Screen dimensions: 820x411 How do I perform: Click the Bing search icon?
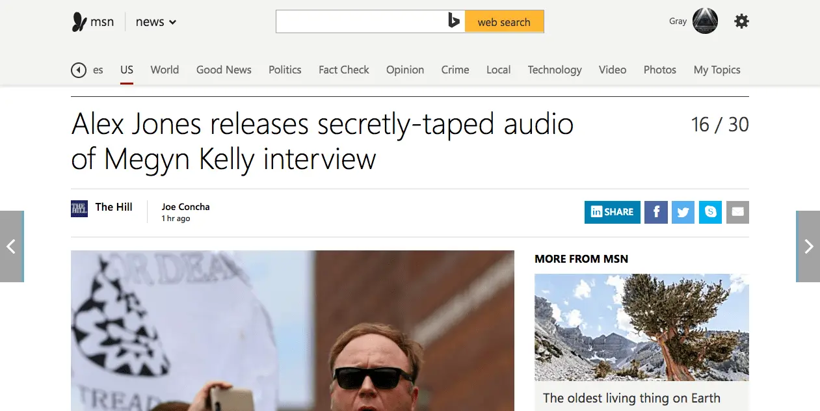[x=454, y=21]
